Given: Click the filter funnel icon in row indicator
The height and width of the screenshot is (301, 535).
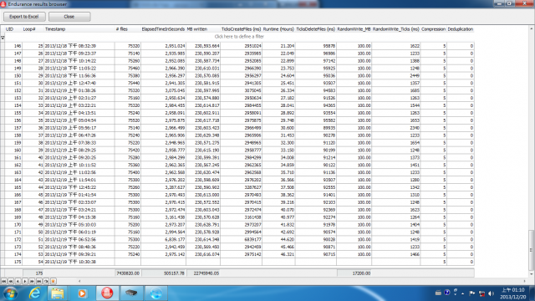Looking at the screenshot, I should point(3,38).
